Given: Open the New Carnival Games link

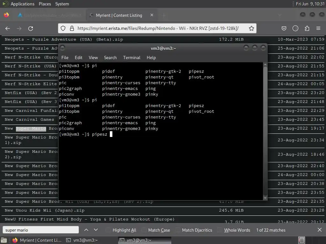Looking at the screenshot, I should 29,119.
